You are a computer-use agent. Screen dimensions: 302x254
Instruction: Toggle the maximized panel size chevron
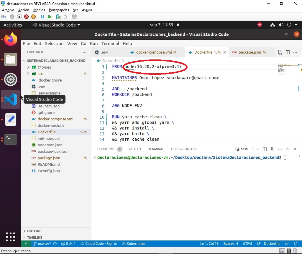288,149
